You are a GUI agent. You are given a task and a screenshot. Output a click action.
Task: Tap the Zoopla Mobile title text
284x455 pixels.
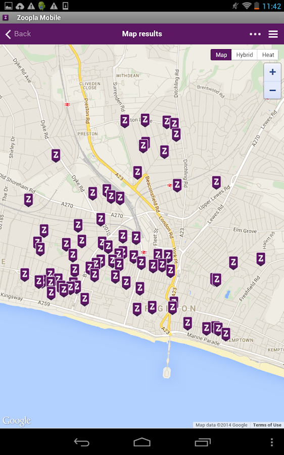coord(39,18)
